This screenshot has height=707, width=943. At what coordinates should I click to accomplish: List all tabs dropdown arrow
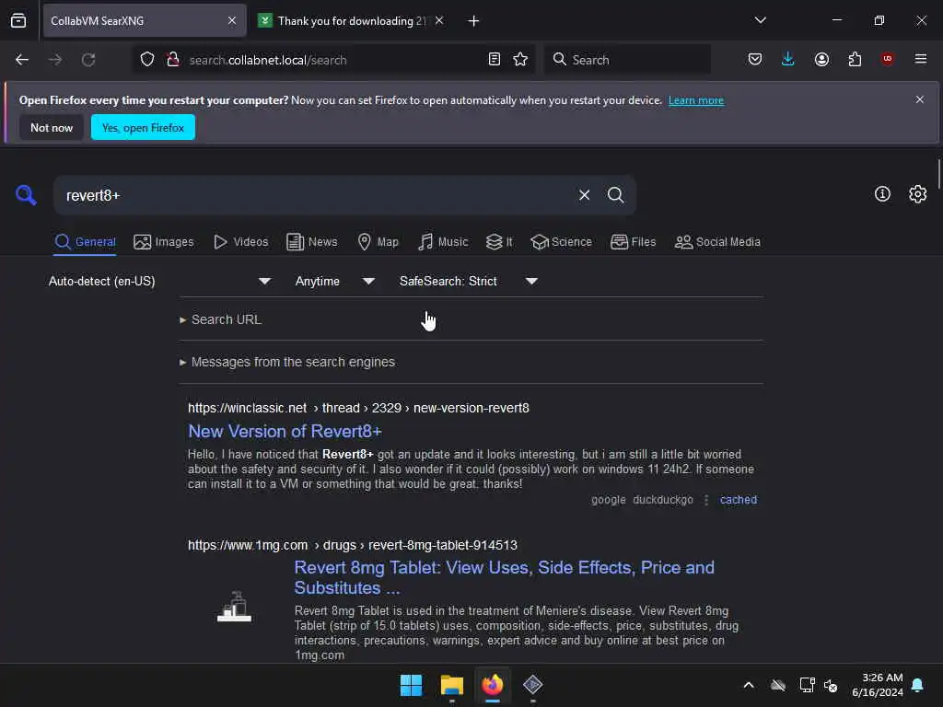[760, 20]
